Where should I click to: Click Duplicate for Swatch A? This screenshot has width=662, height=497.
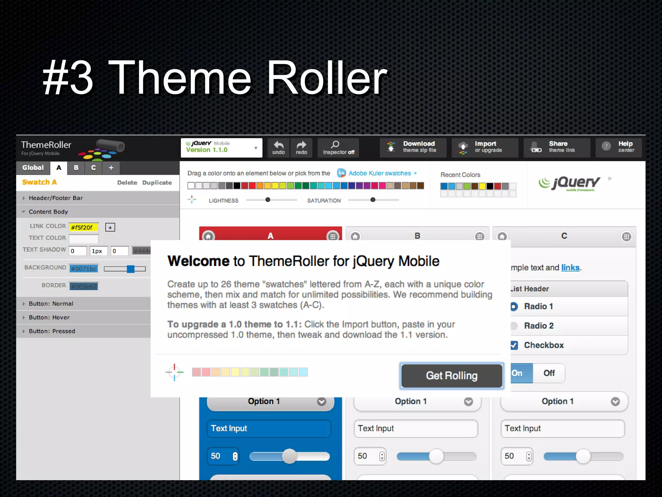[157, 183]
